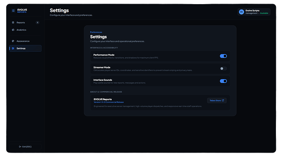Image resolution: width=285 pixels, height=160 pixels.
Task: Click the external link icon on Tebex Store
Action: pyautogui.click(x=223, y=100)
